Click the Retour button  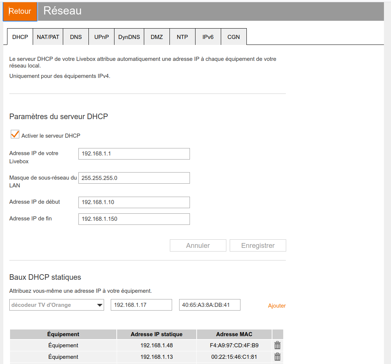20,12
